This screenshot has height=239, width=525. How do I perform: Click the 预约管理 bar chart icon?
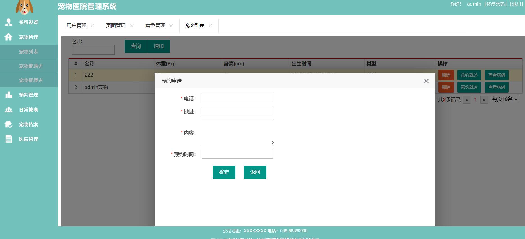9,95
